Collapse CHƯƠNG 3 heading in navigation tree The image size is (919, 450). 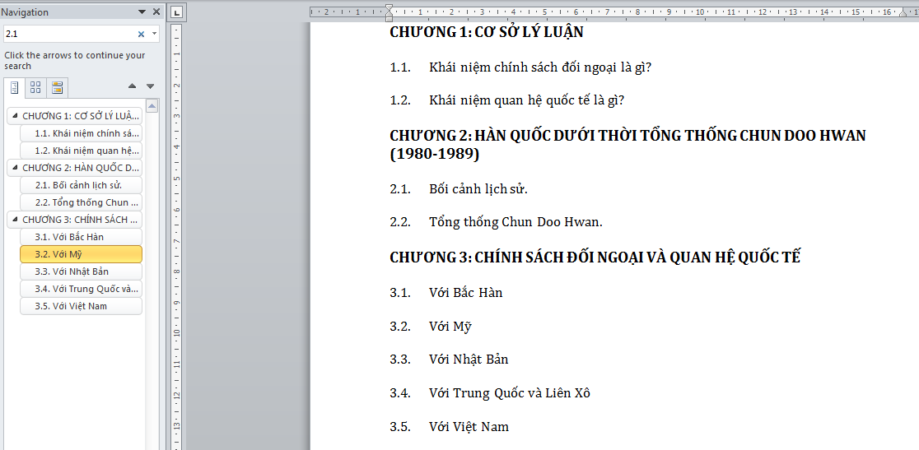click(x=16, y=220)
